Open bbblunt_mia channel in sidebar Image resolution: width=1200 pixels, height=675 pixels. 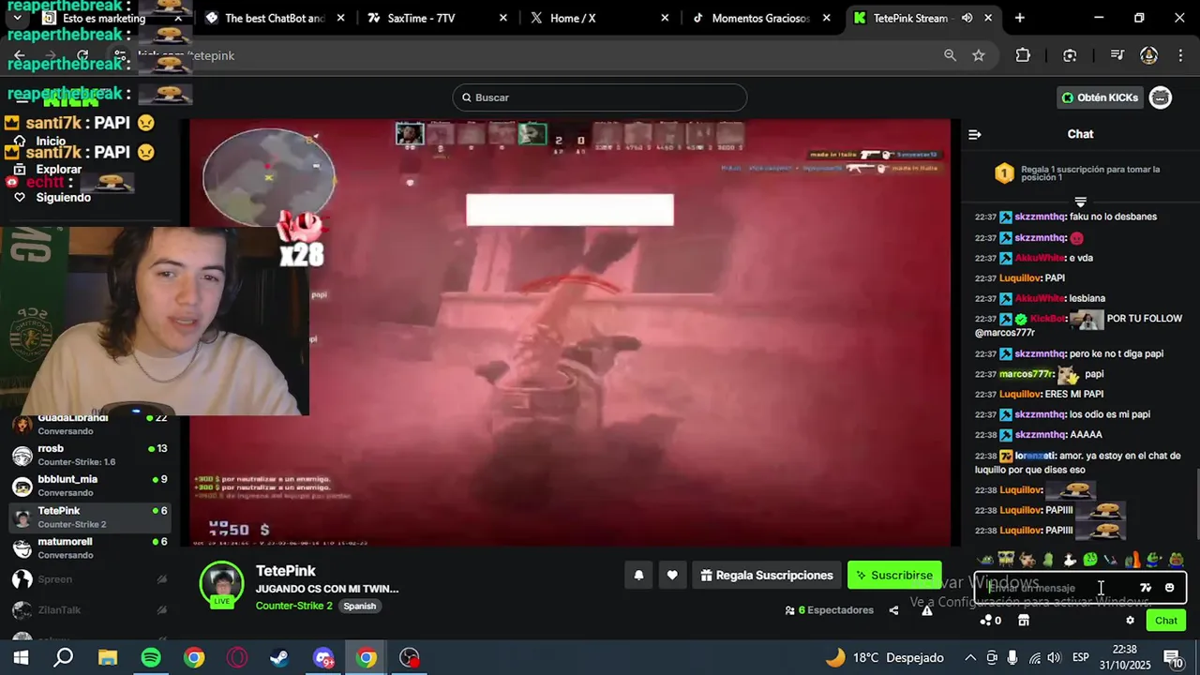pyautogui.click(x=89, y=486)
